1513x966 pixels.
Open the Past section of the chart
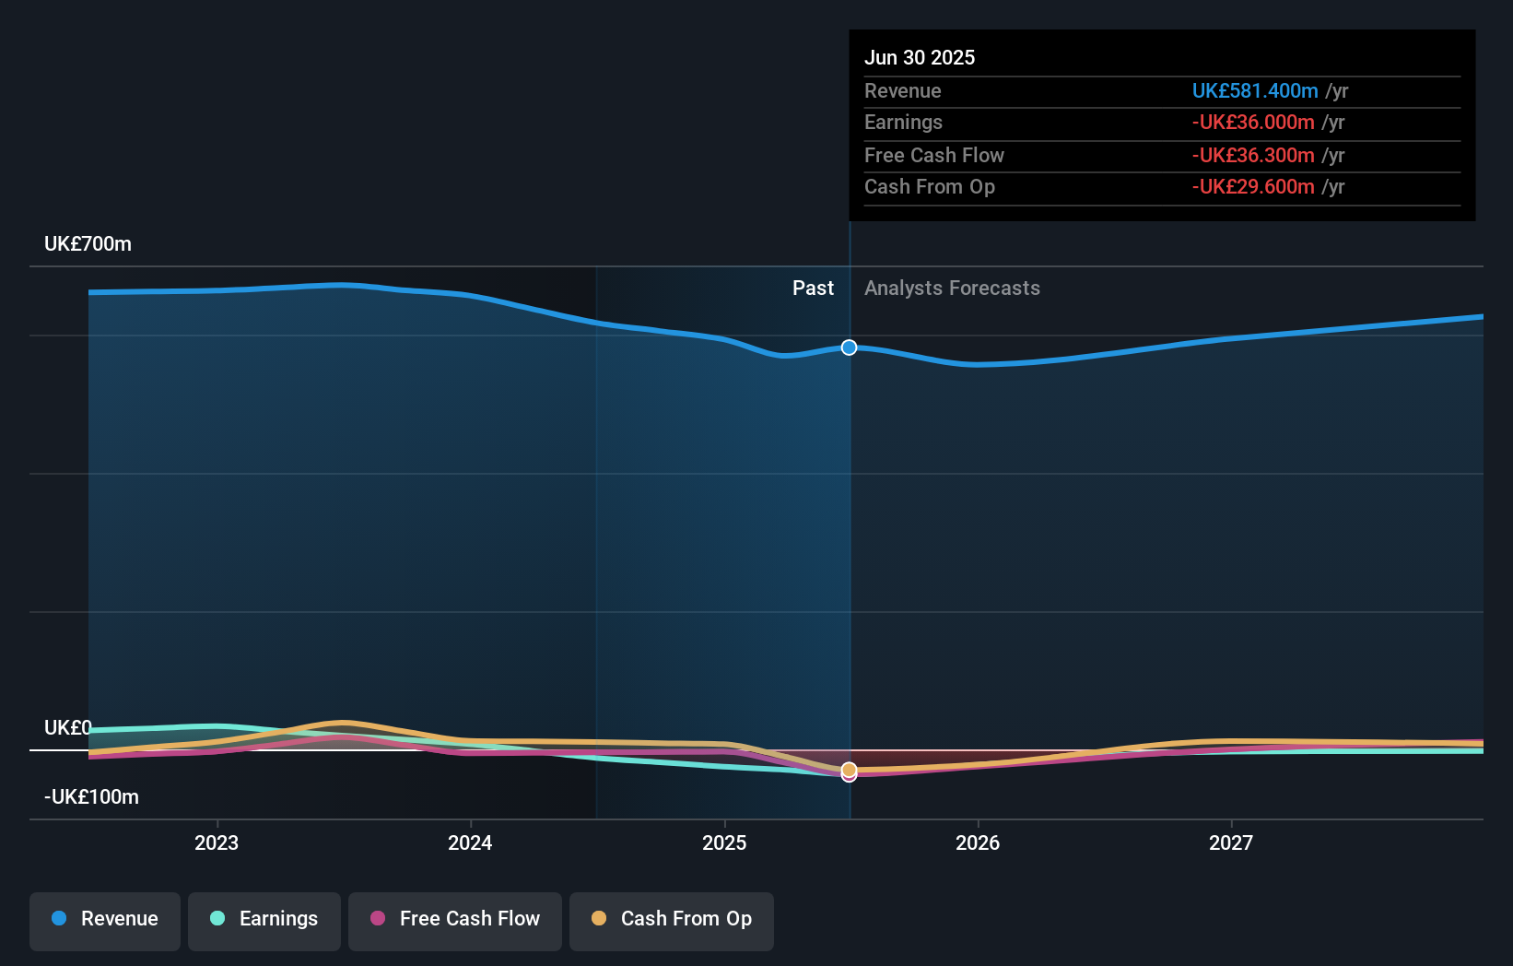click(813, 288)
